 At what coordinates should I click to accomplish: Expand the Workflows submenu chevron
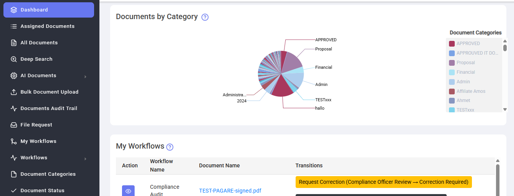(85, 159)
